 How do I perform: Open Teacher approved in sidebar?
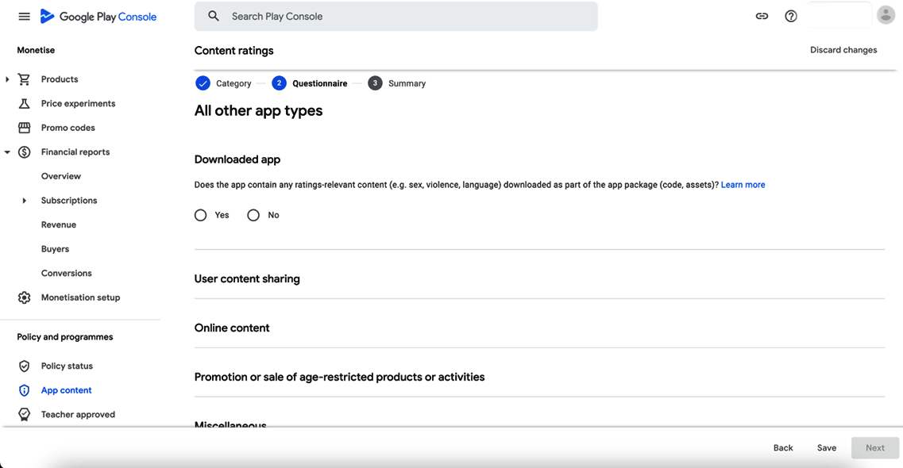[78, 415]
